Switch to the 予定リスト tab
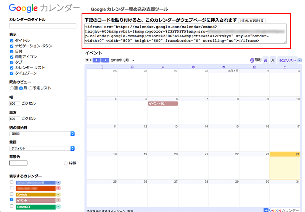 tap(287, 61)
